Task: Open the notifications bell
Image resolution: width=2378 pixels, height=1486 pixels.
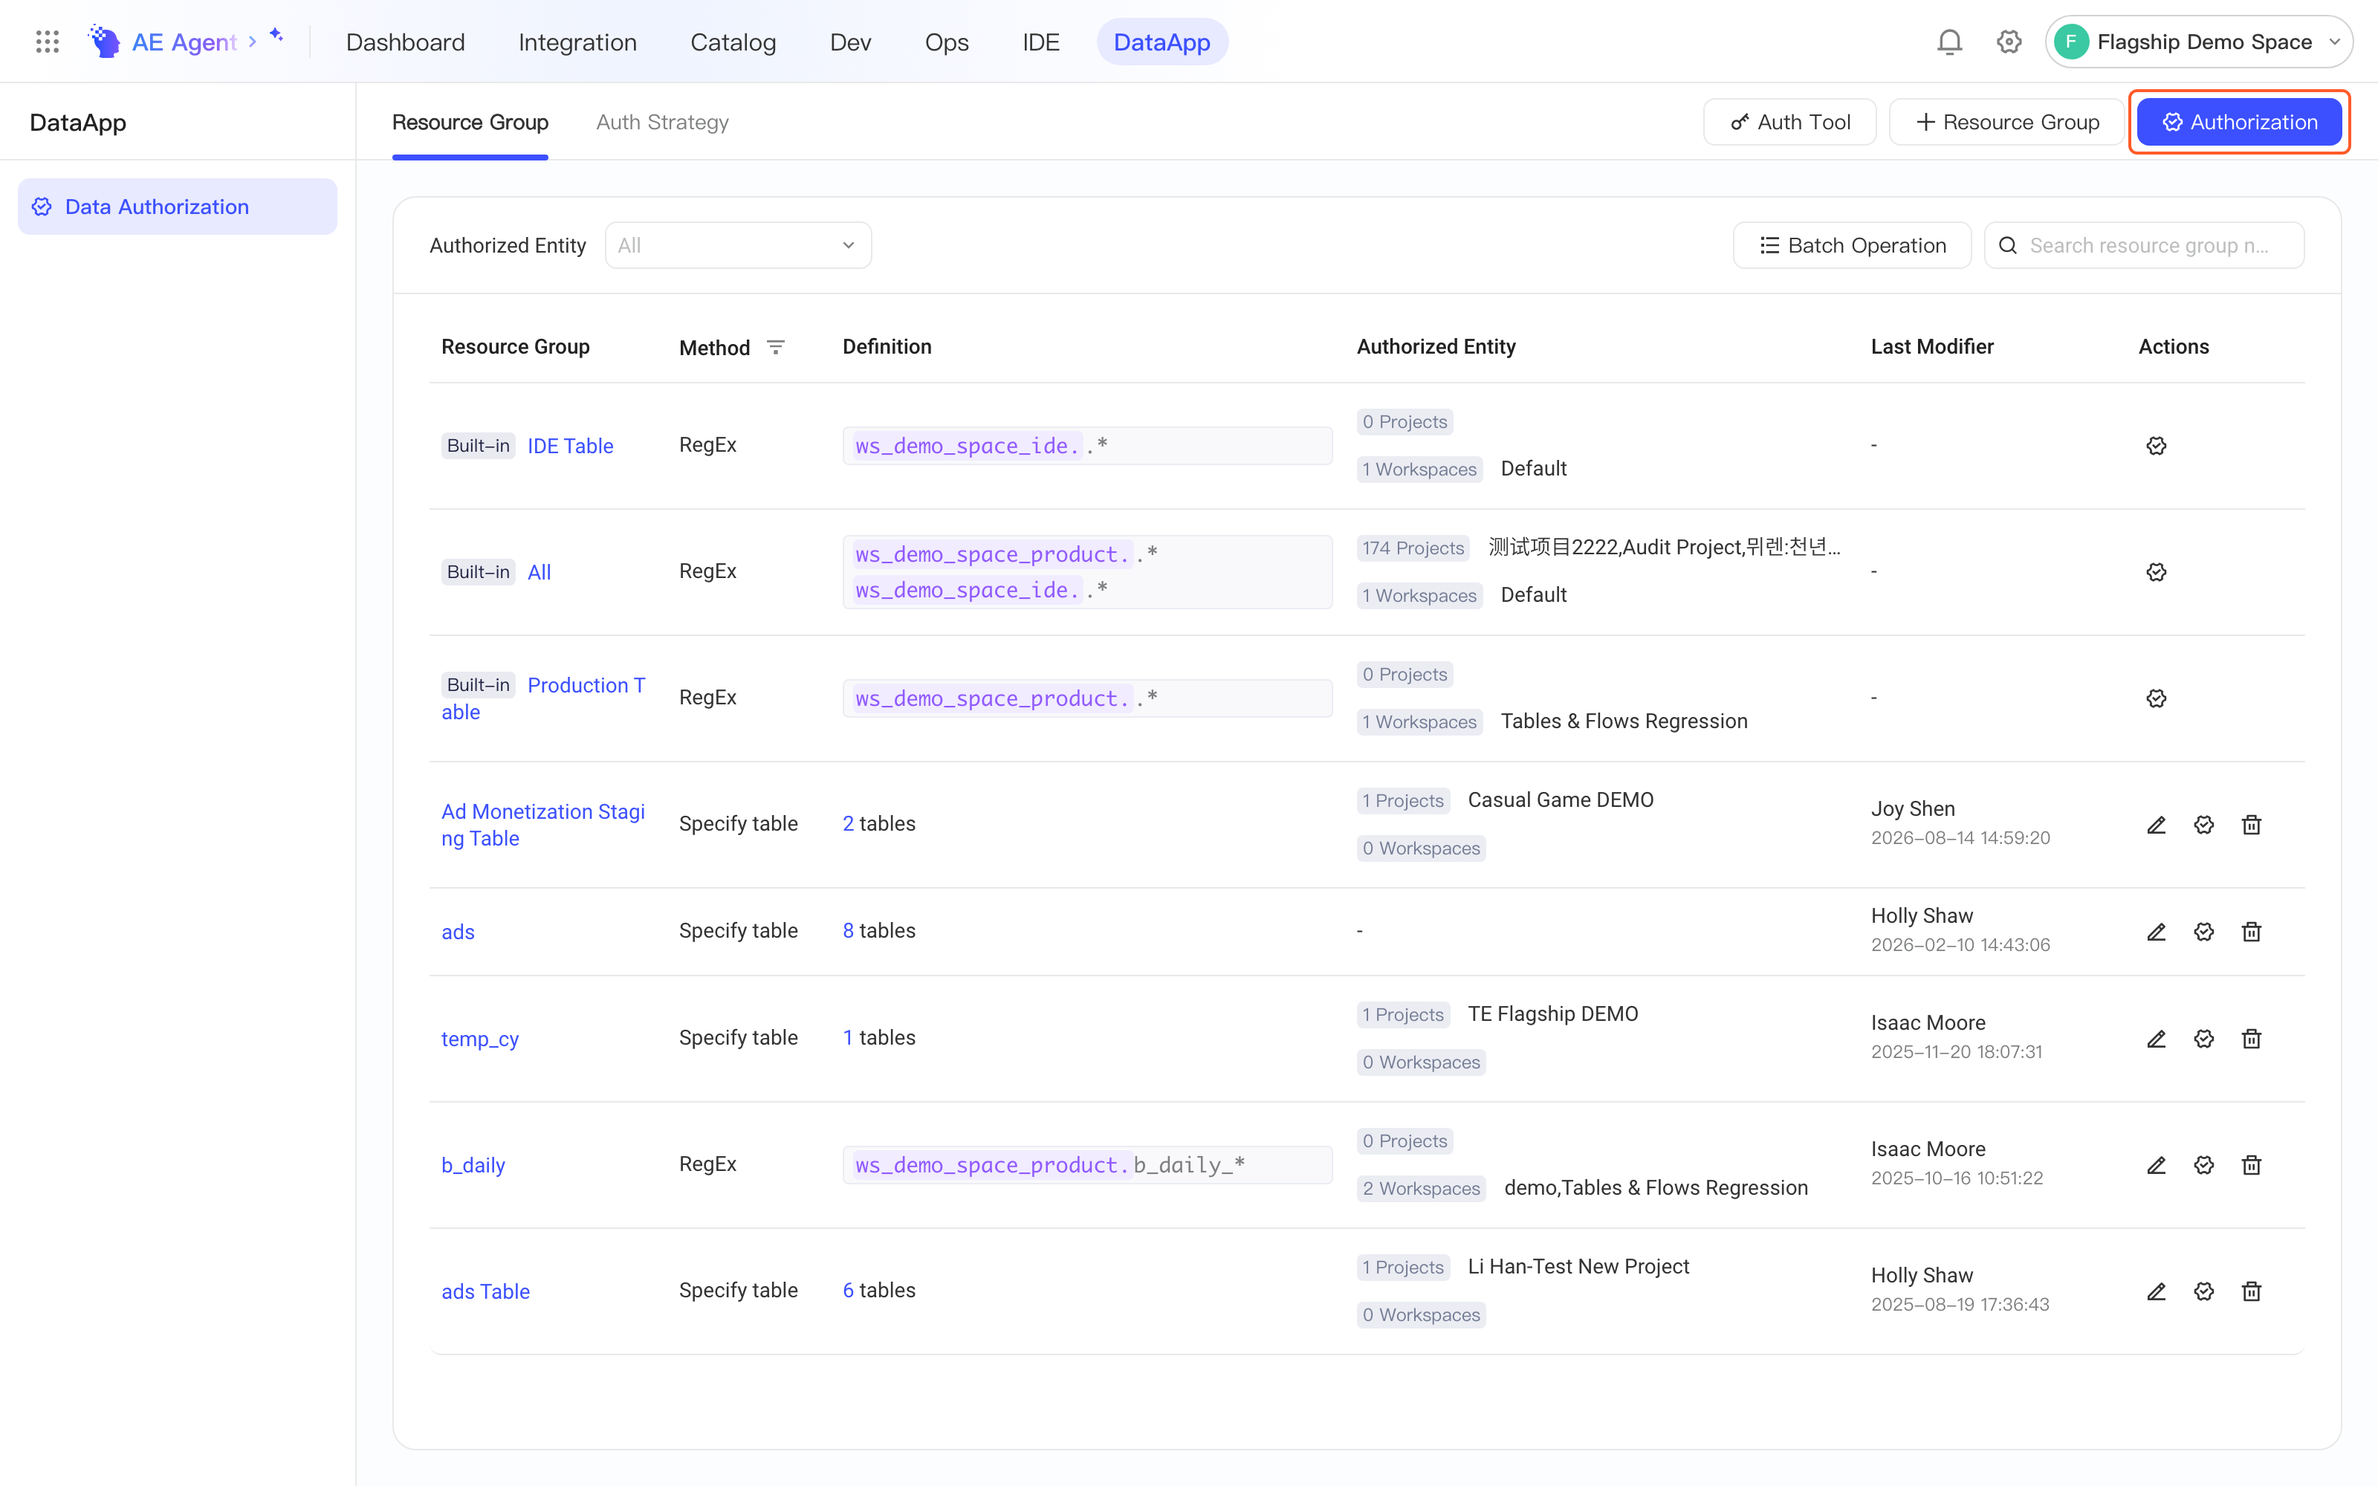Action: click(1949, 42)
